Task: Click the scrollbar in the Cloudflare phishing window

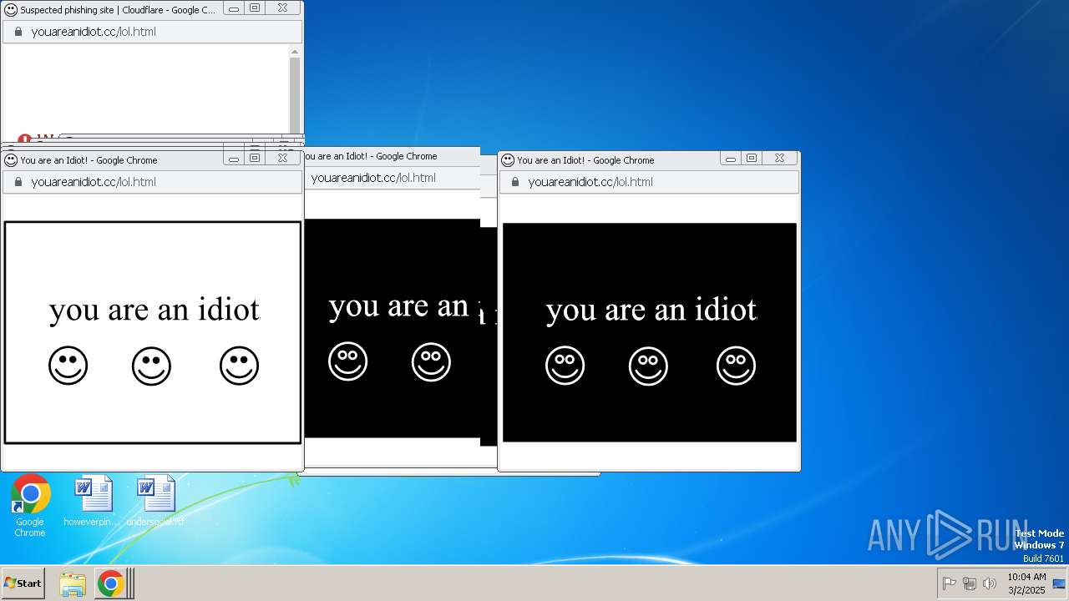Action: point(295,95)
